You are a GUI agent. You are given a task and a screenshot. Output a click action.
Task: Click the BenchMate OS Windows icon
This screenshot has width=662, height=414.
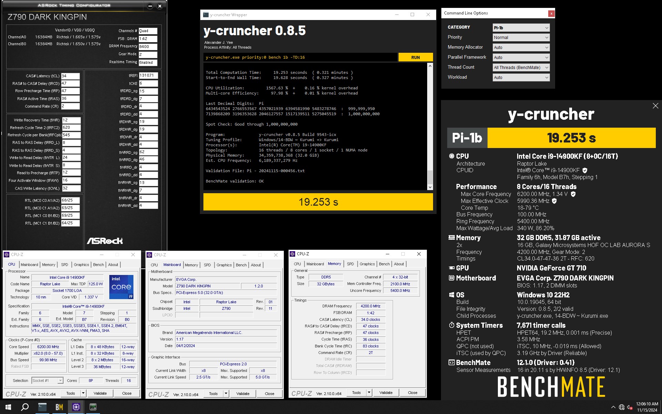pos(451,295)
